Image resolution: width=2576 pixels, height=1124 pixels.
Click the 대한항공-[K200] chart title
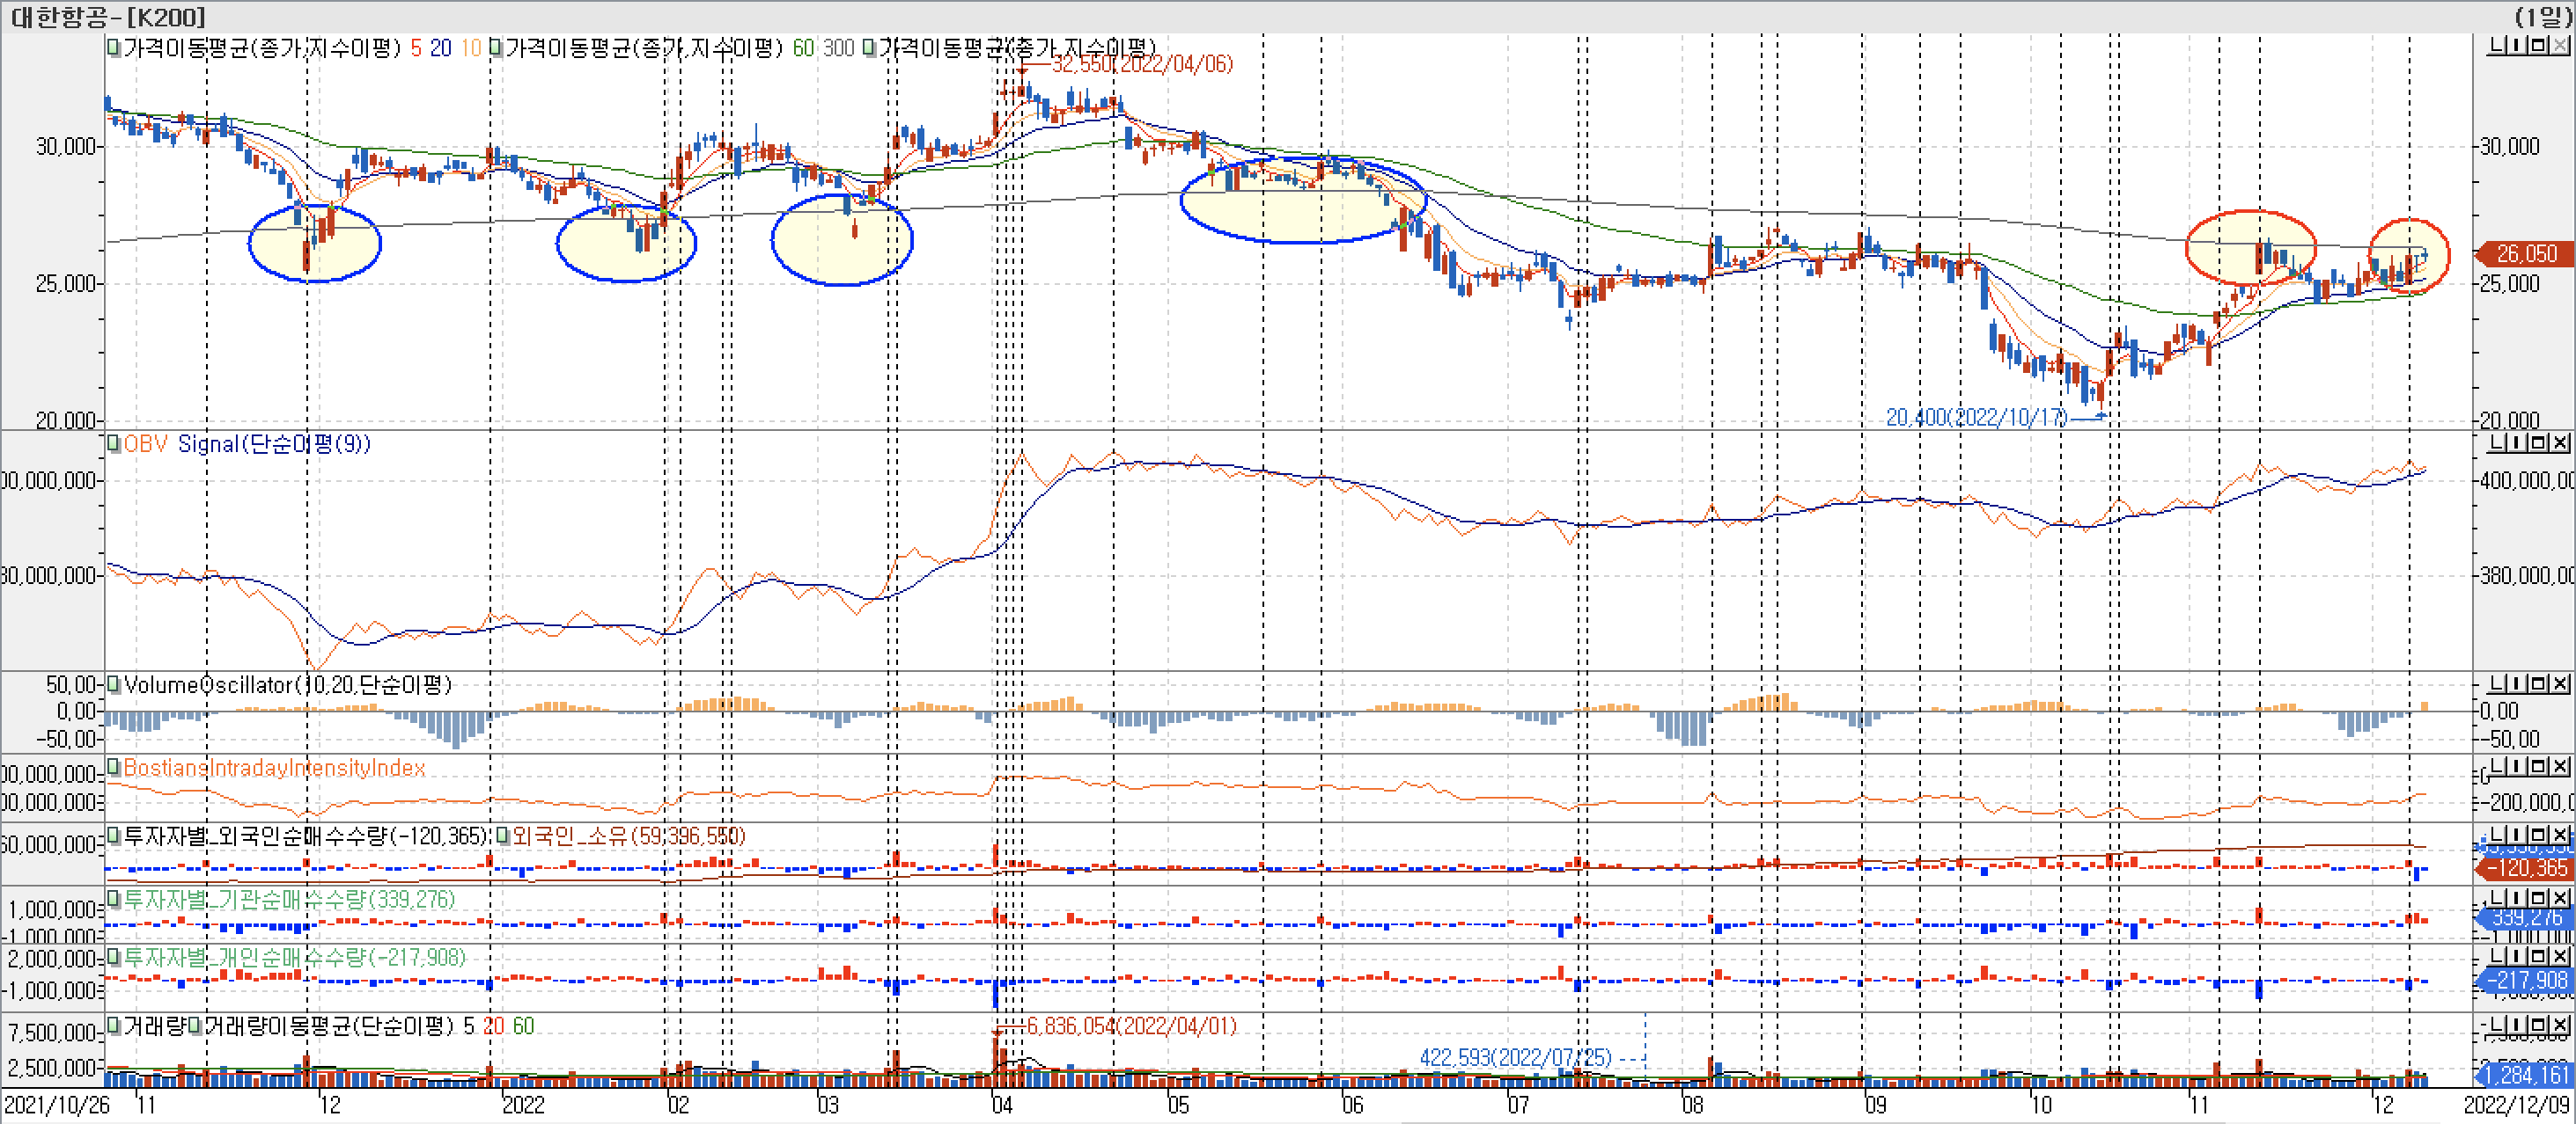(107, 16)
